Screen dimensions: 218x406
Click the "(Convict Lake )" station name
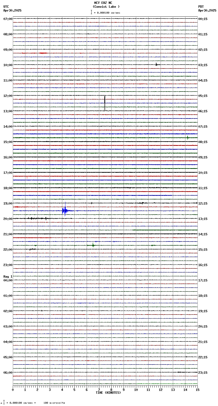106,7
